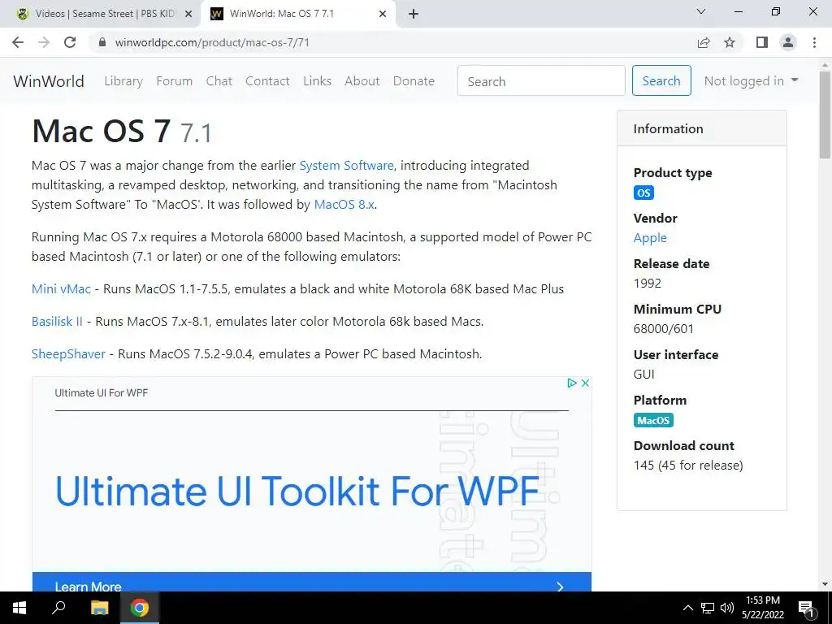The height and width of the screenshot is (624, 832).
Task: Click the browser address bar URL
Action: [x=212, y=42]
